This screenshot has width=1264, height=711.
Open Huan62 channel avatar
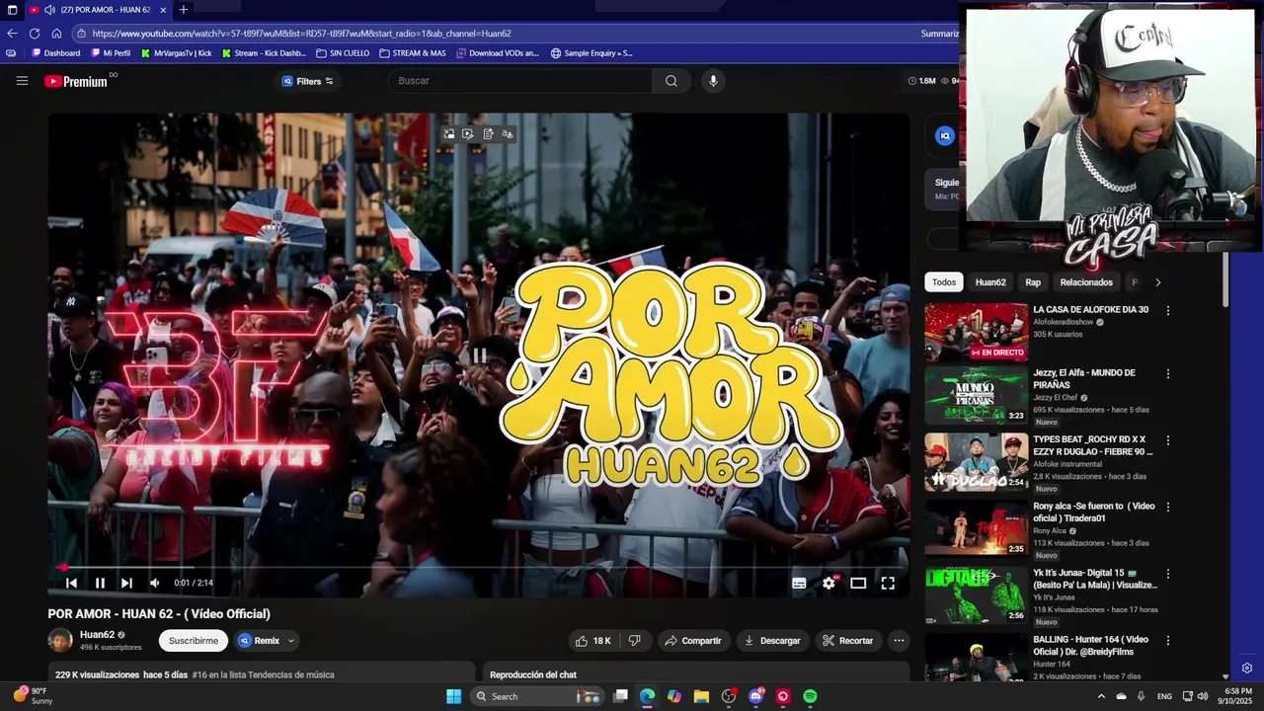pos(60,640)
